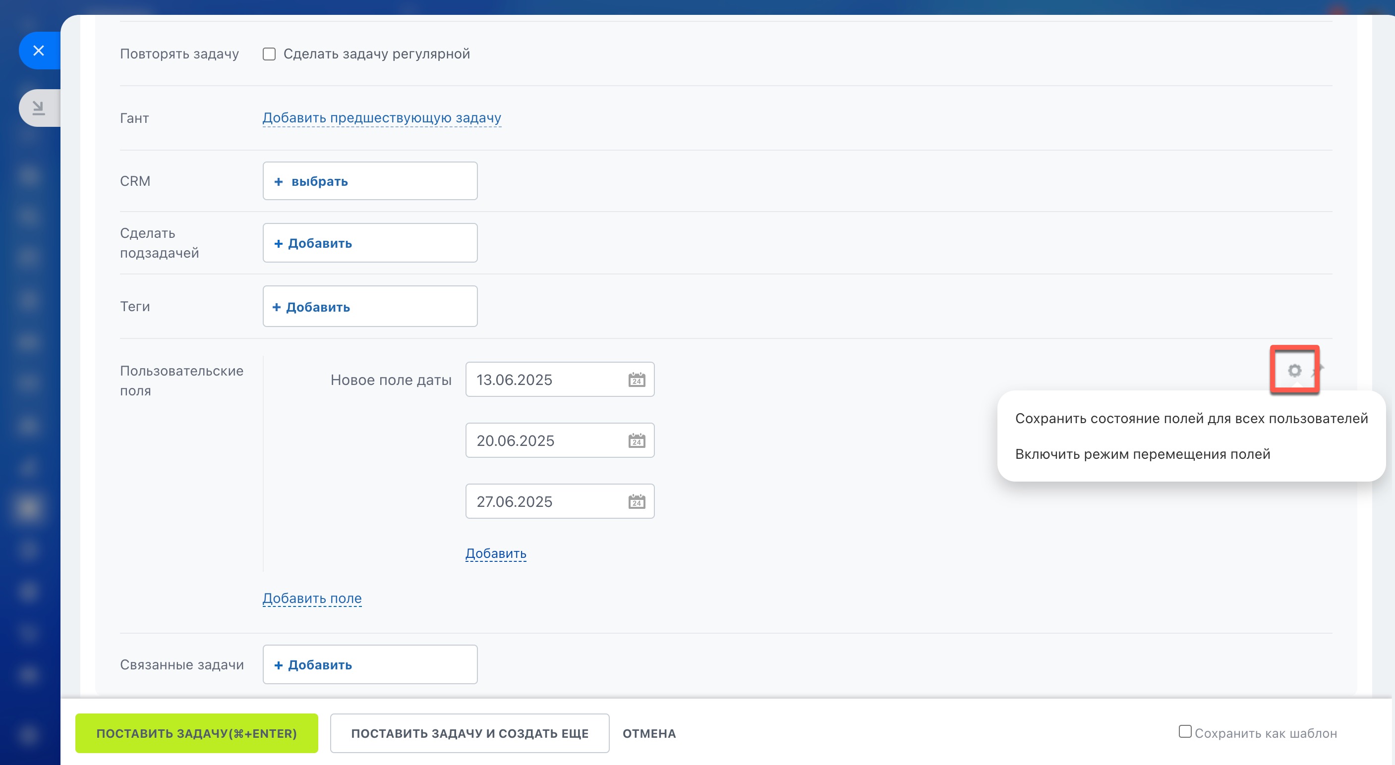Enable 'Сделать задачу регулярной' checkbox
The width and height of the screenshot is (1395, 765).
pyautogui.click(x=269, y=54)
